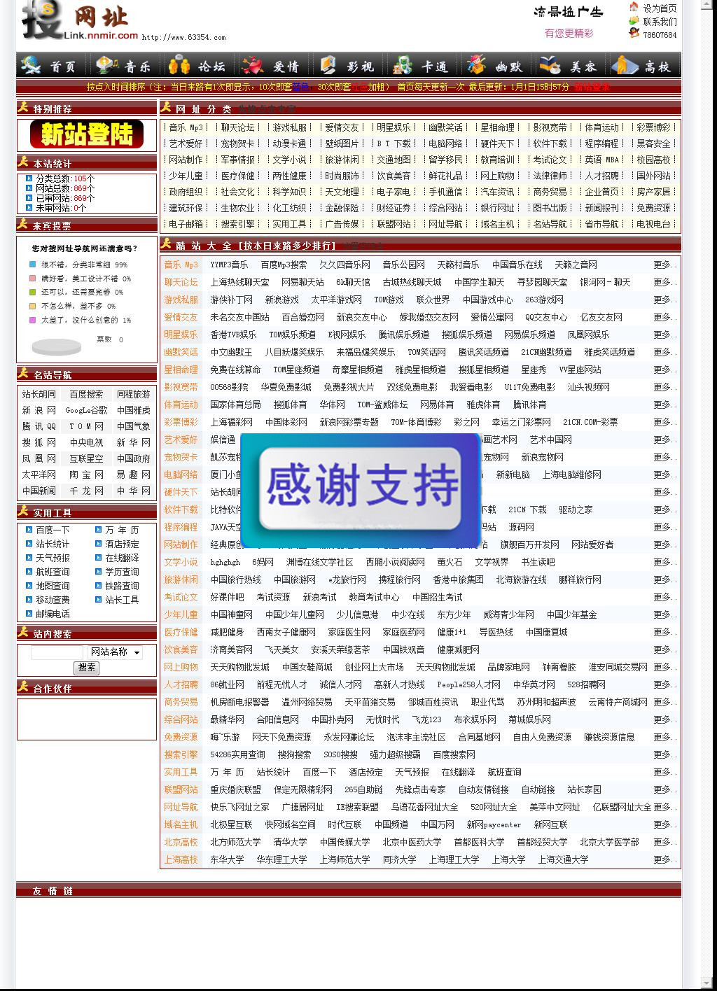Click the 爱情 love icon in navigation bar
This screenshot has height=991, width=717.
(x=253, y=65)
